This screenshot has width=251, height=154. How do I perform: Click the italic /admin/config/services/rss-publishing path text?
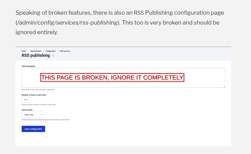[x=67, y=23]
